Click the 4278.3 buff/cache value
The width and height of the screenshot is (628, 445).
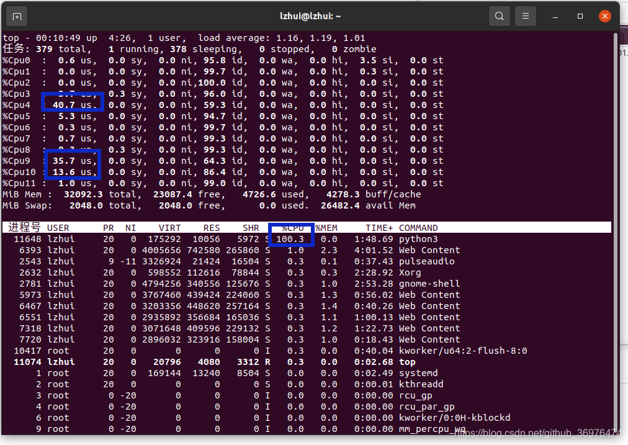coord(343,195)
